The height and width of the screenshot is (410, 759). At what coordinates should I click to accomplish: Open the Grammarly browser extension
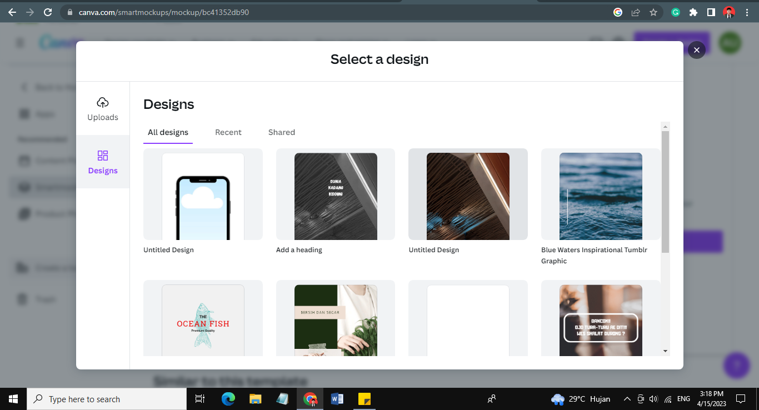[x=675, y=12]
